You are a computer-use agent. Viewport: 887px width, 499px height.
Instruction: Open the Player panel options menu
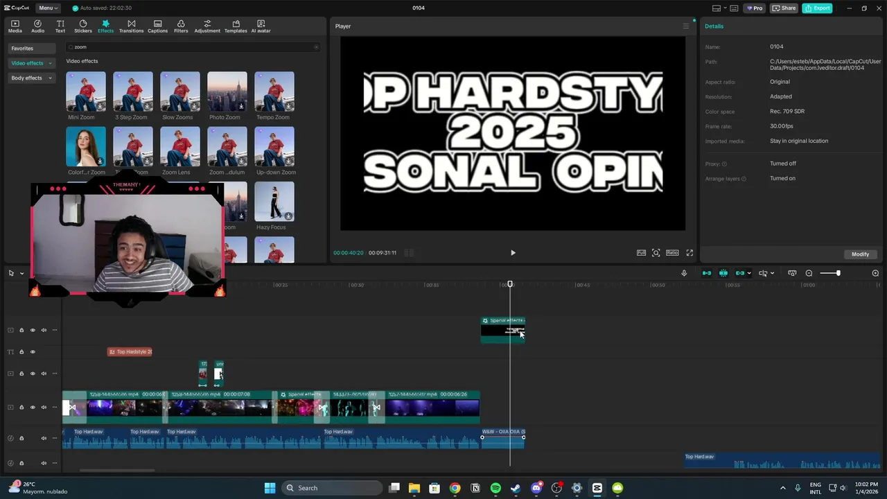(x=686, y=26)
